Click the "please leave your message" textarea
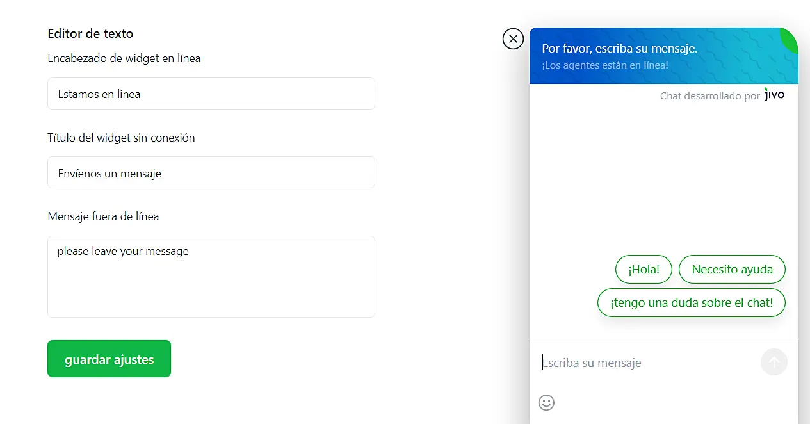The image size is (810, 424). [x=211, y=276]
